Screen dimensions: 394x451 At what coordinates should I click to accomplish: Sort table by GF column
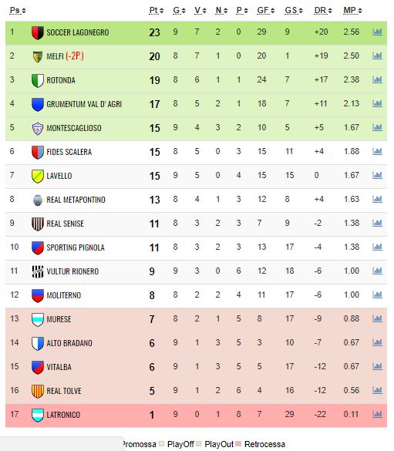(x=266, y=11)
